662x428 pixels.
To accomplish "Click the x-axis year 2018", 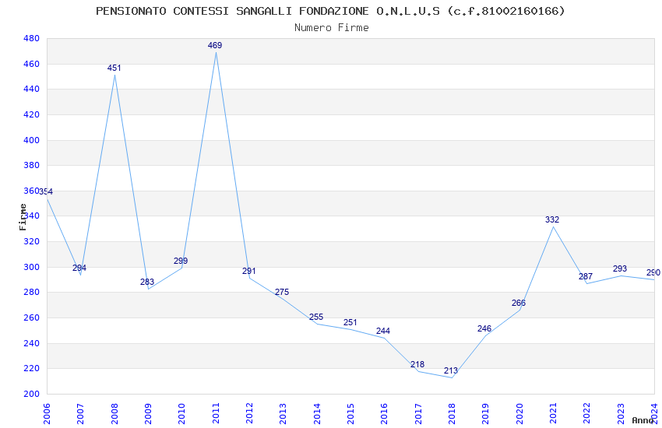I will click(x=452, y=413).
